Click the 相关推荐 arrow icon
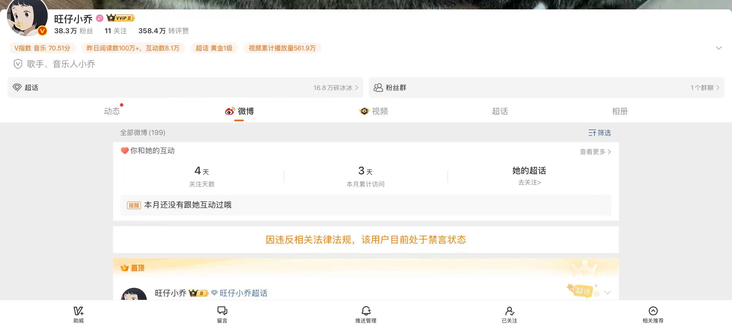Screen dimensions: 732x329 click(x=653, y=311)
